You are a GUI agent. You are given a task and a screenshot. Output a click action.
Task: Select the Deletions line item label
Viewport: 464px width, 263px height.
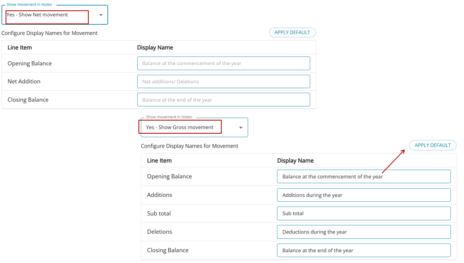click(160, 232)
